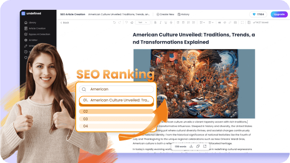Click the first paragraph of article text

(x=192, y=133)
